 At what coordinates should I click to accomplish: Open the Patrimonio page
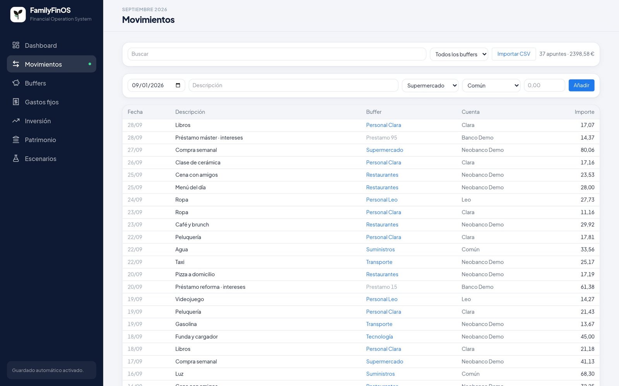pos(51,140)
